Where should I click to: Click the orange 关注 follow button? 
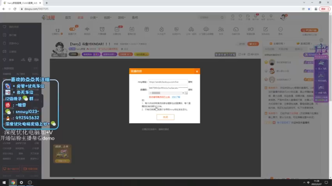click(x=253, y=44)
